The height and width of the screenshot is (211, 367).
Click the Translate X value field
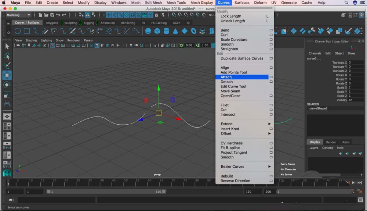(356, 62)
